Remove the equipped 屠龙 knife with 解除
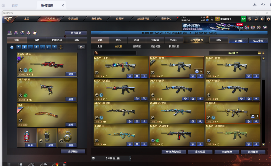Screen dimensions: 271x166 (x=71, y=124)
